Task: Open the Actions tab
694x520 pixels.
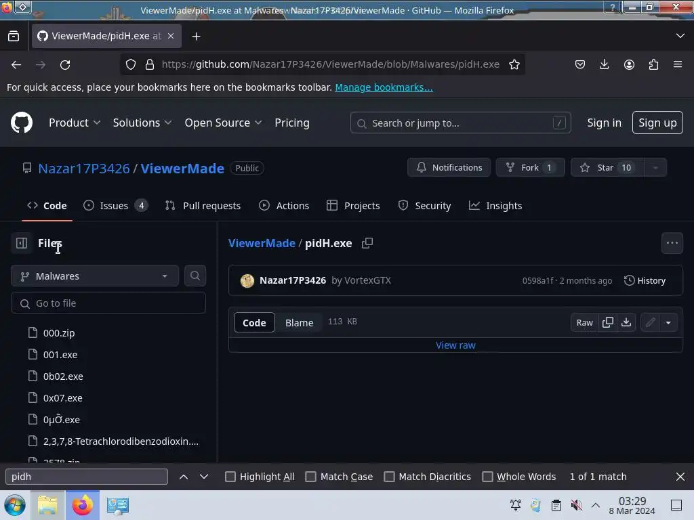Action: click(x=284, y=206)
